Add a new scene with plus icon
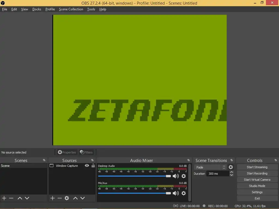 pyautogui.click(x=4, y=198)
